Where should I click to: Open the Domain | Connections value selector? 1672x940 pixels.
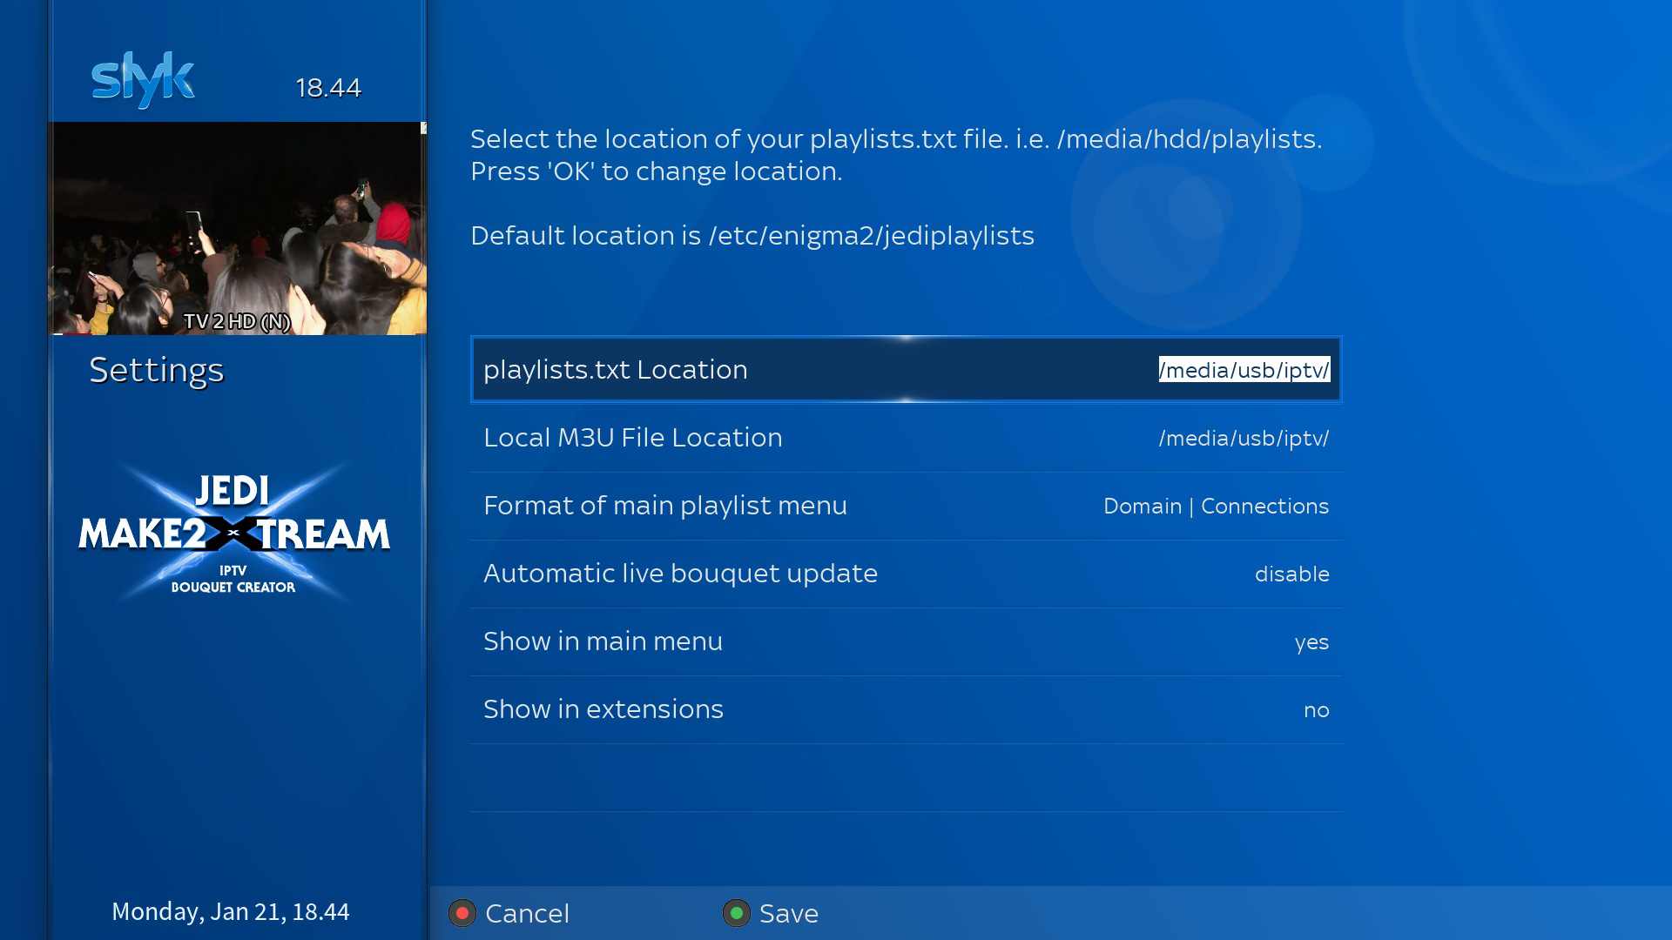coord(1216,507)
